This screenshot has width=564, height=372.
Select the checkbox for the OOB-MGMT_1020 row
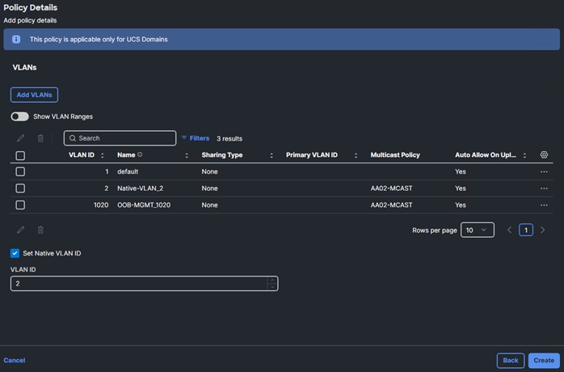click(20, 205)
